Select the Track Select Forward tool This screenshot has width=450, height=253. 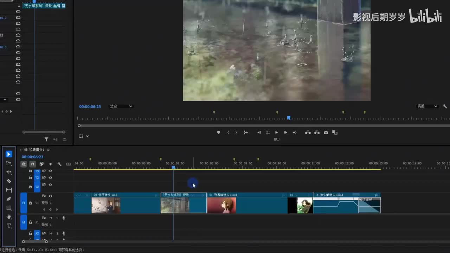pyautogui.click(x=9, y=163)
